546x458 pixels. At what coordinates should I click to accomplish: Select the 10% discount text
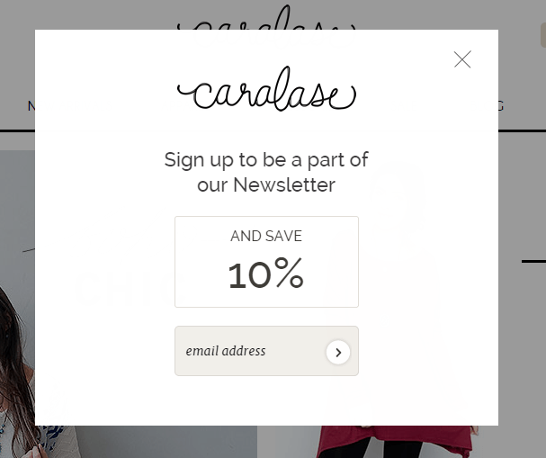tap(266, 274)
